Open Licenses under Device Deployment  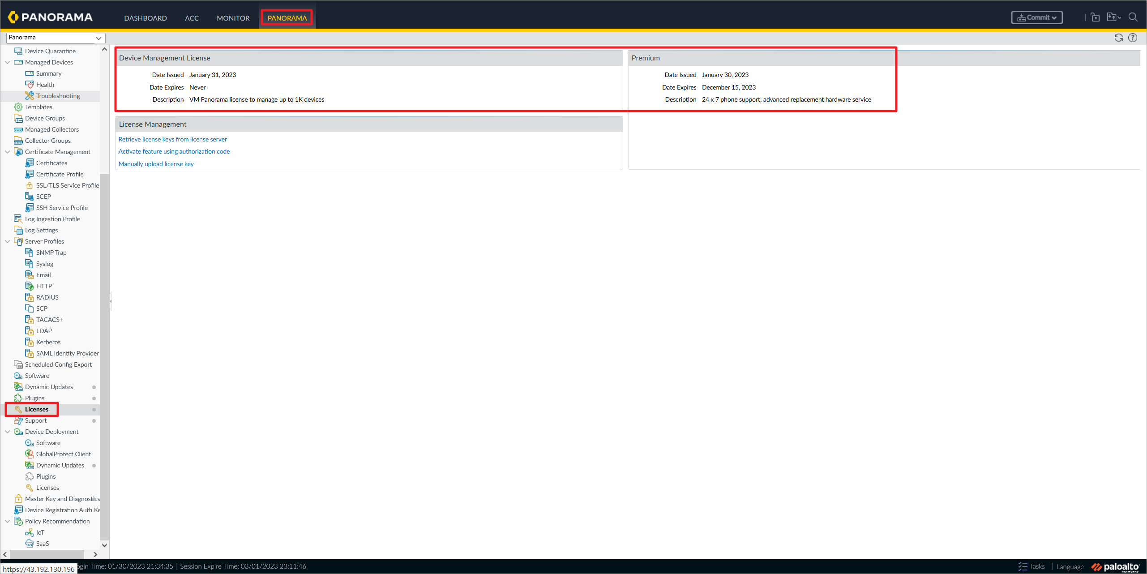point(47,488)
